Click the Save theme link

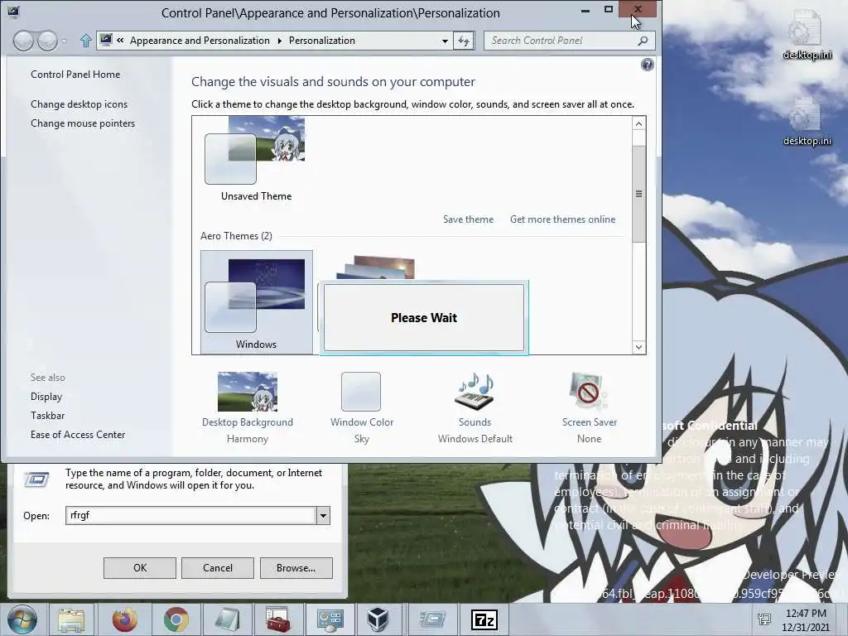pos(469,219)
